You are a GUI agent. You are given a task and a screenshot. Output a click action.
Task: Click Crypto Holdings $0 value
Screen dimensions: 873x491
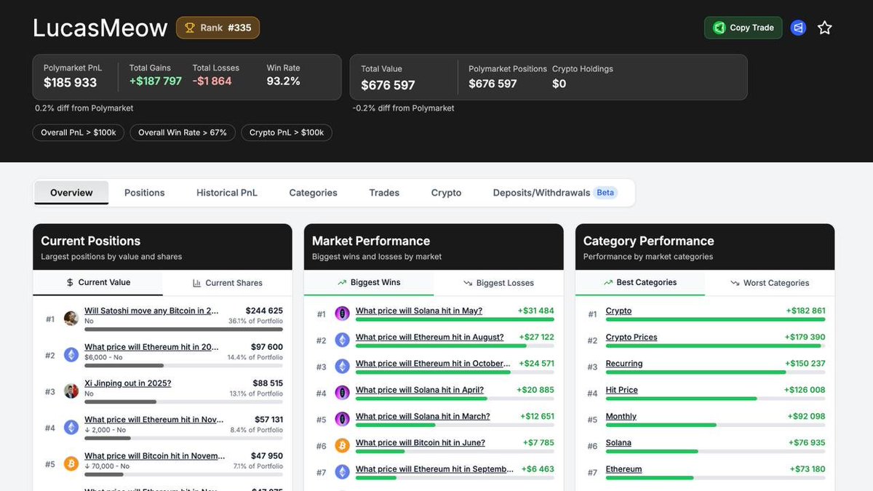pos(559,84)
